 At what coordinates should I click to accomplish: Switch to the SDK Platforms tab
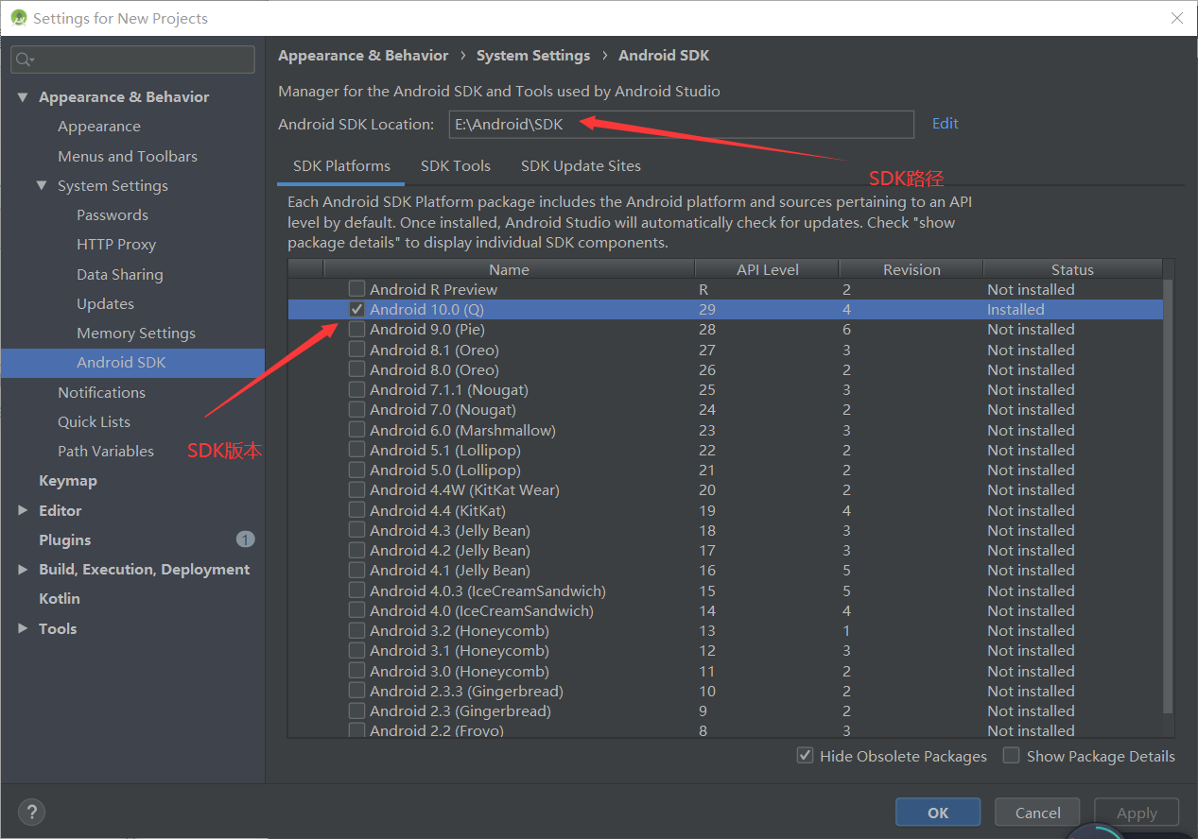click(341, 166)
